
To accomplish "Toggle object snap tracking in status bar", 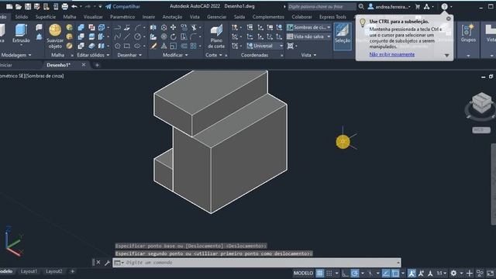I will (386, 274).
